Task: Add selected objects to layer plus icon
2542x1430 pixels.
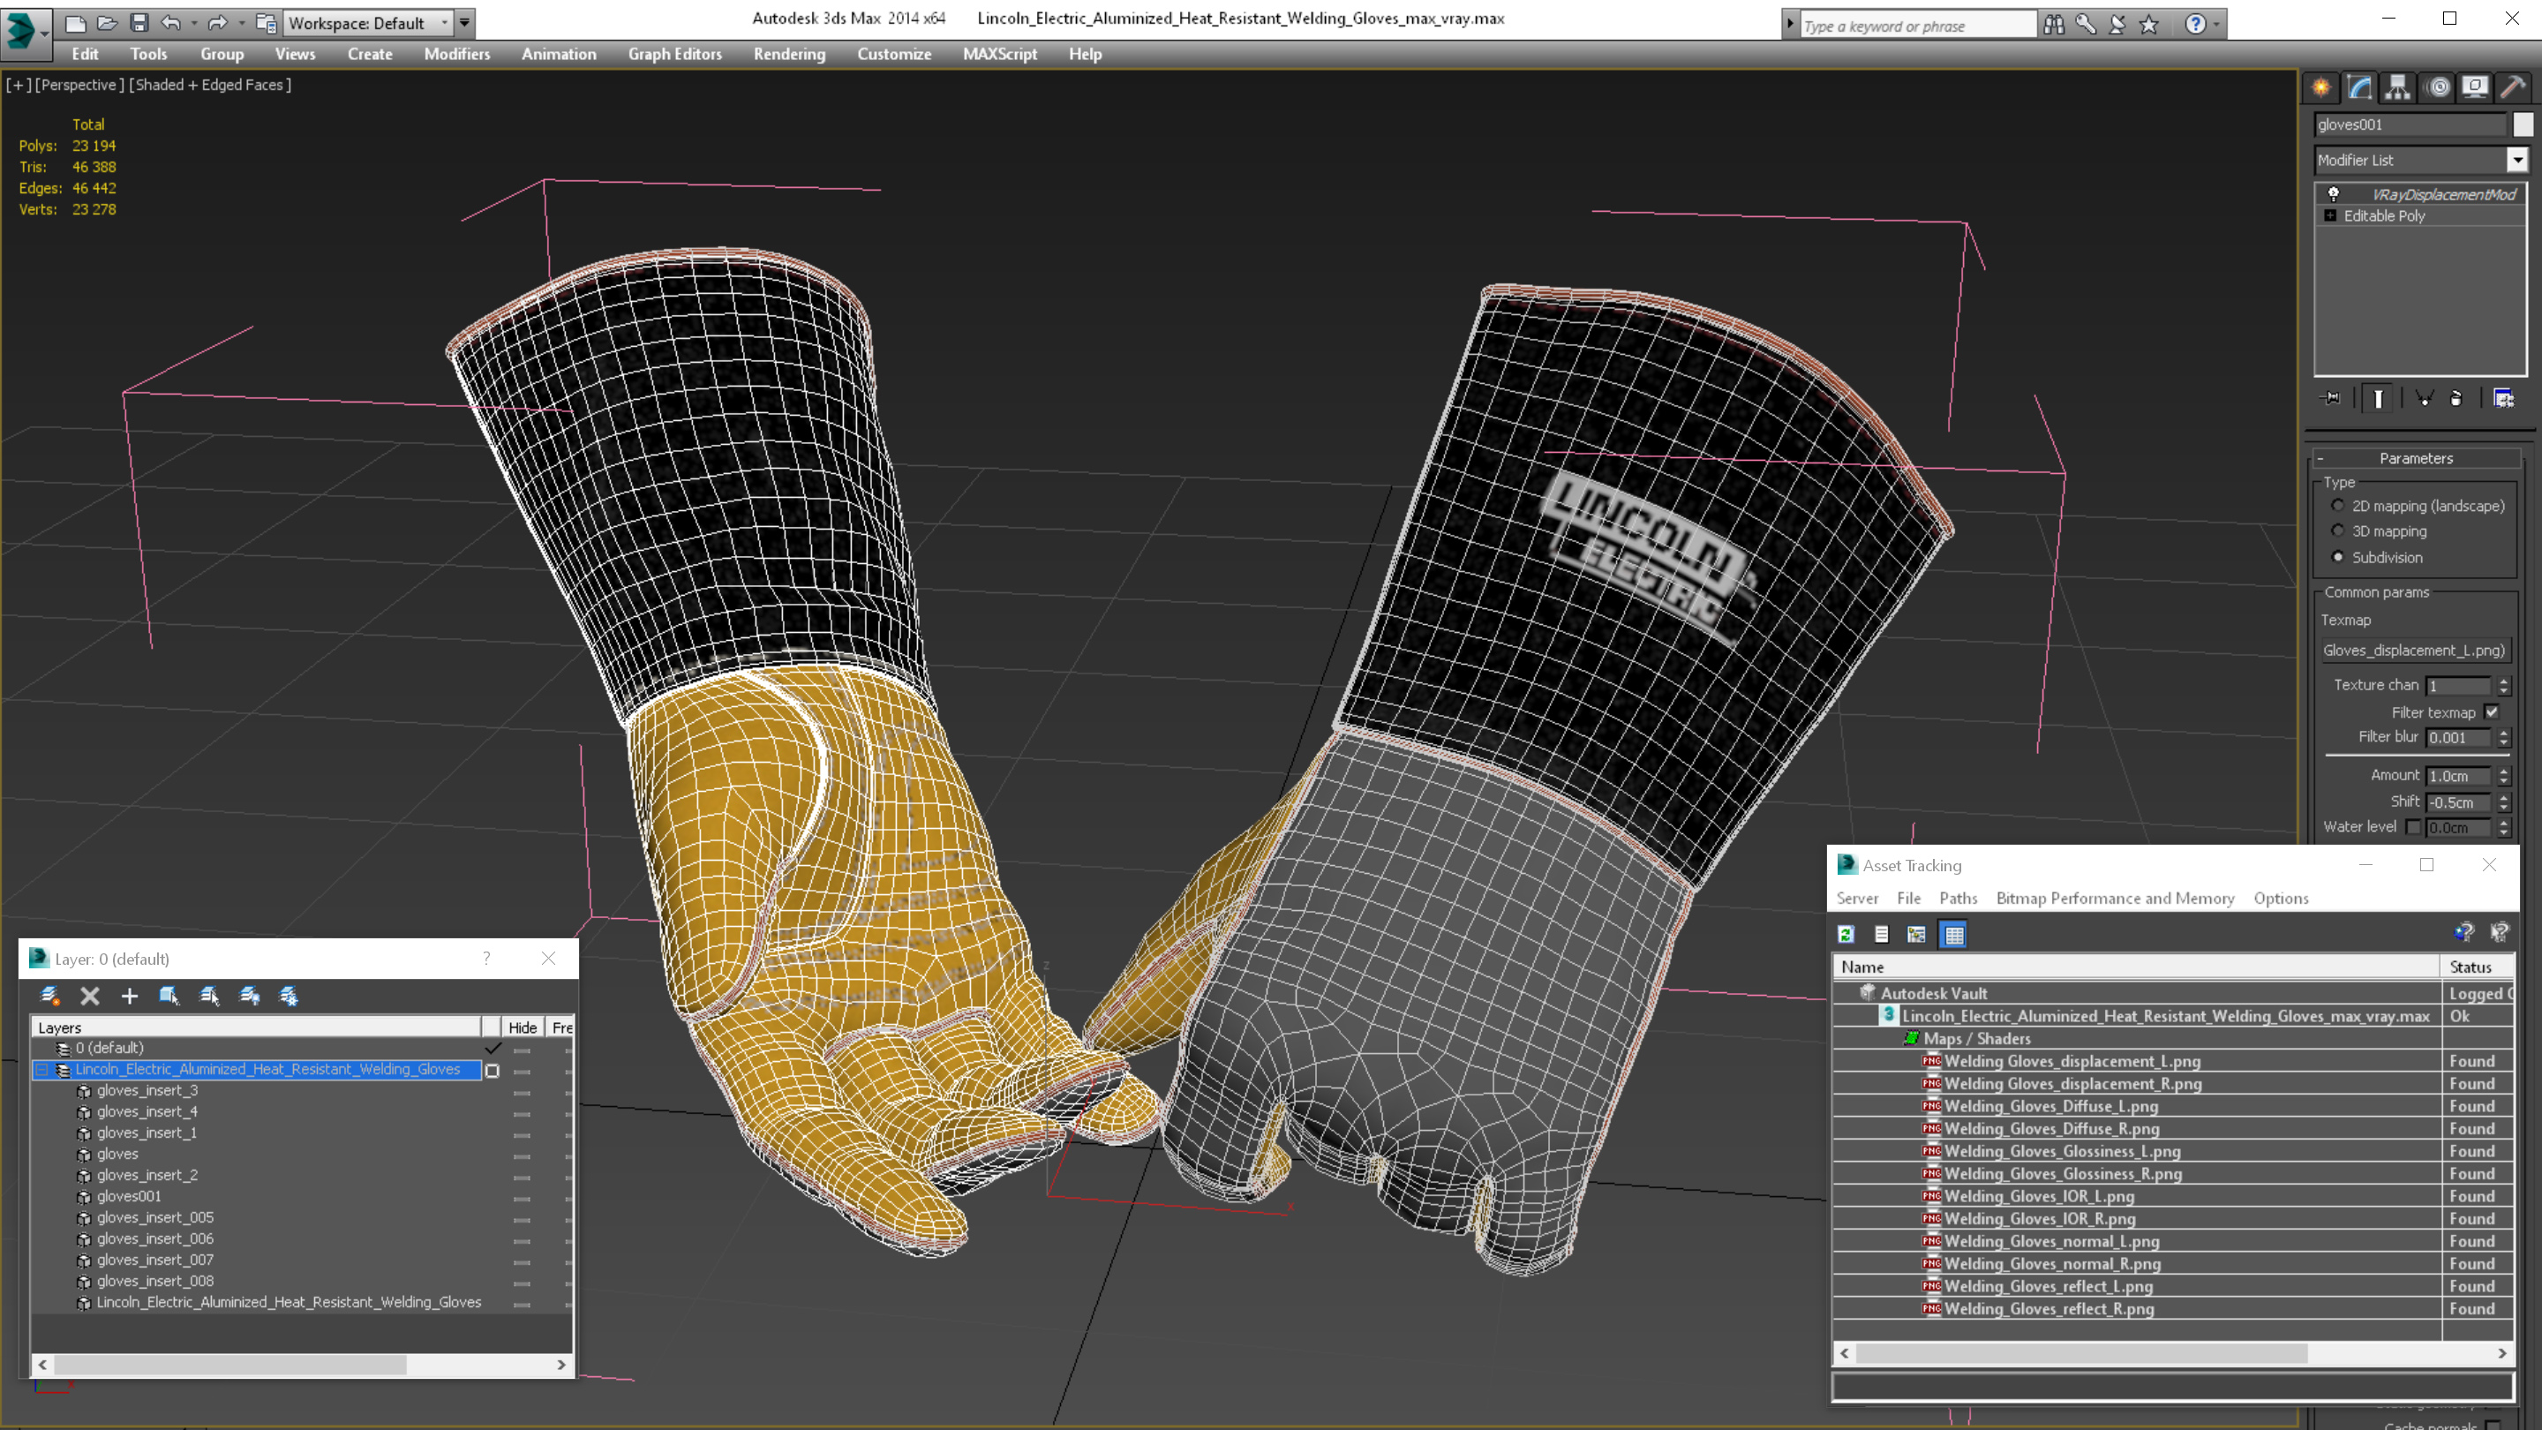Action: pyautogui.click(x=129, y=996)
